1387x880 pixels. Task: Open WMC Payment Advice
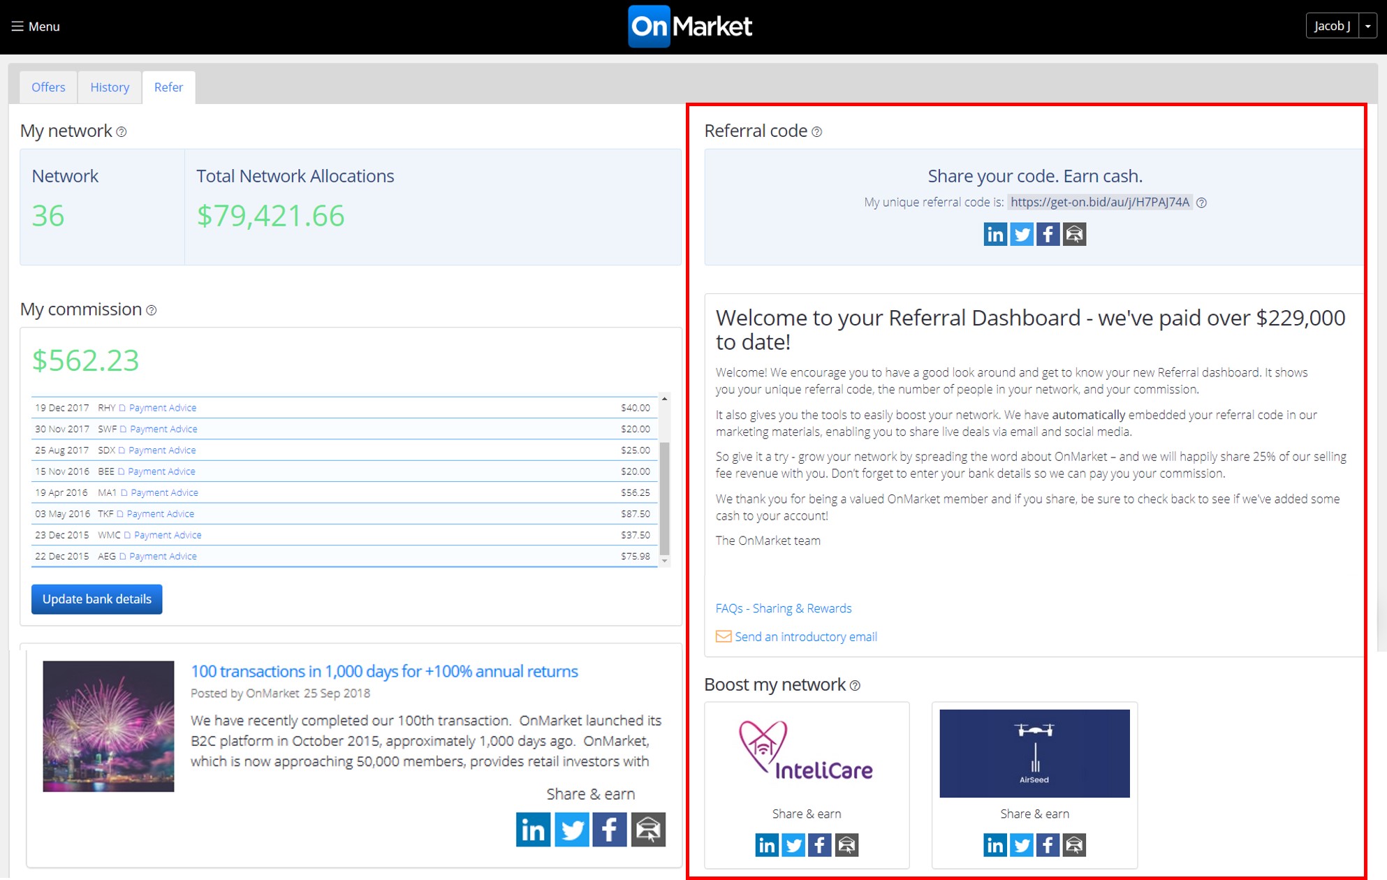[x=168, y=535]
